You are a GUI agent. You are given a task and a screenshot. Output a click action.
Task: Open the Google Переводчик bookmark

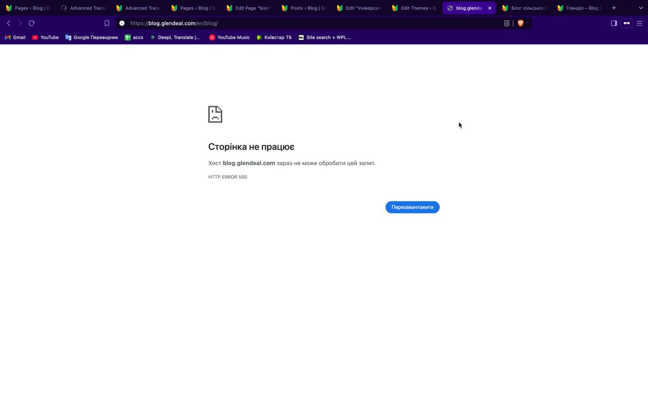coord(92,37)
